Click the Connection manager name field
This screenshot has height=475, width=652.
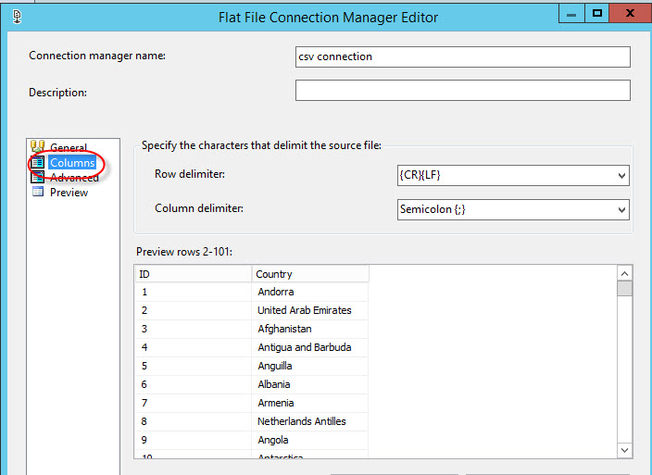tap(462, 56)
